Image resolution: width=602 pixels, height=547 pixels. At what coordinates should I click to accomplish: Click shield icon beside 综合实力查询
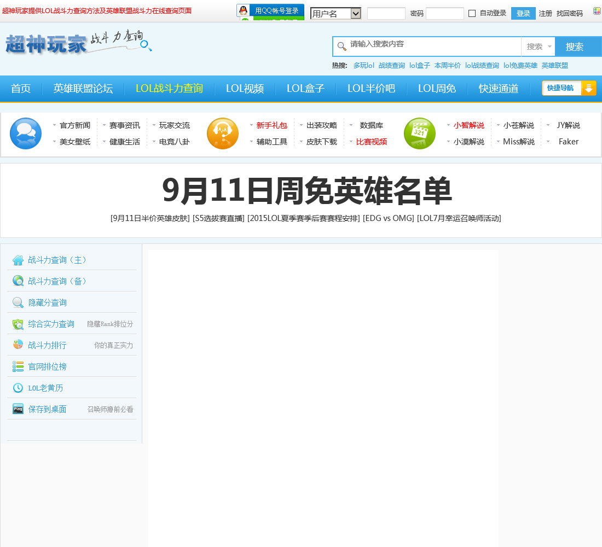click(18, 324)
